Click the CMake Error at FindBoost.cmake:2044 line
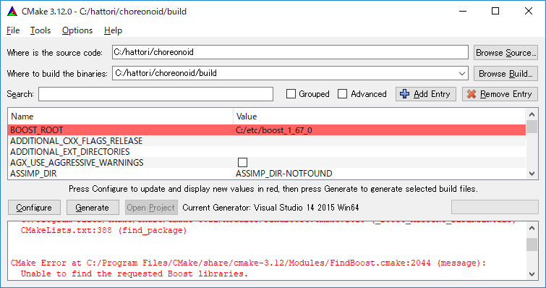The height and width of the screenshot is (288, 546). point(248,263)
